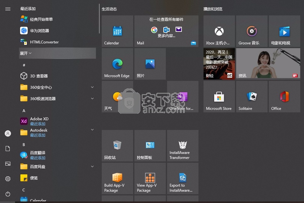Click the app list scrollbar
304x203 pixels.
pyautogui.click(x=99, y=19)
